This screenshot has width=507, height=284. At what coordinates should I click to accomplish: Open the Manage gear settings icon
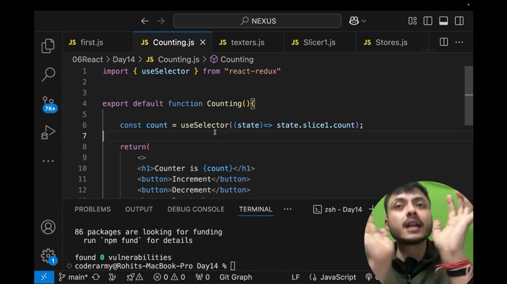pyautogui.click(x=48, y=256)
